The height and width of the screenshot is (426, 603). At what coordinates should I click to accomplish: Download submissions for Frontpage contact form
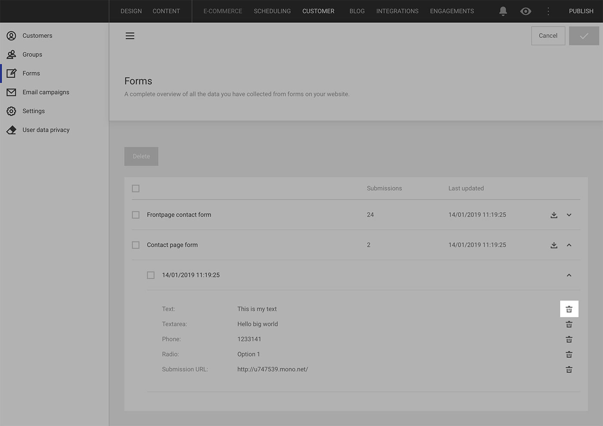pos(554,215)
